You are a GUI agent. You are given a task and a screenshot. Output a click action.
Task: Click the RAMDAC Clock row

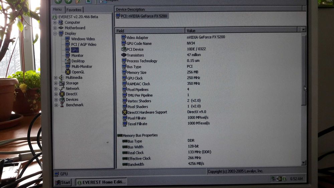point(139,84)
